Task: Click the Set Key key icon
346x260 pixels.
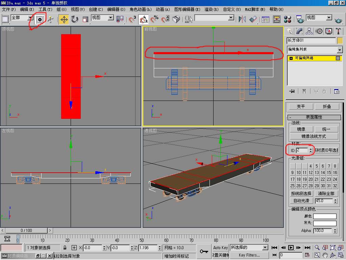Action: click(203, 251)
